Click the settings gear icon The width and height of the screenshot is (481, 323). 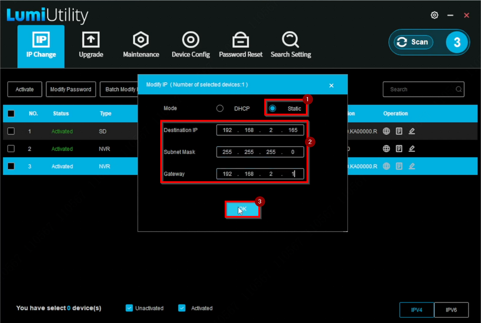coord(434,15)
